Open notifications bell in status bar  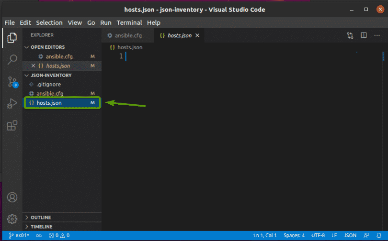[379, 235]
